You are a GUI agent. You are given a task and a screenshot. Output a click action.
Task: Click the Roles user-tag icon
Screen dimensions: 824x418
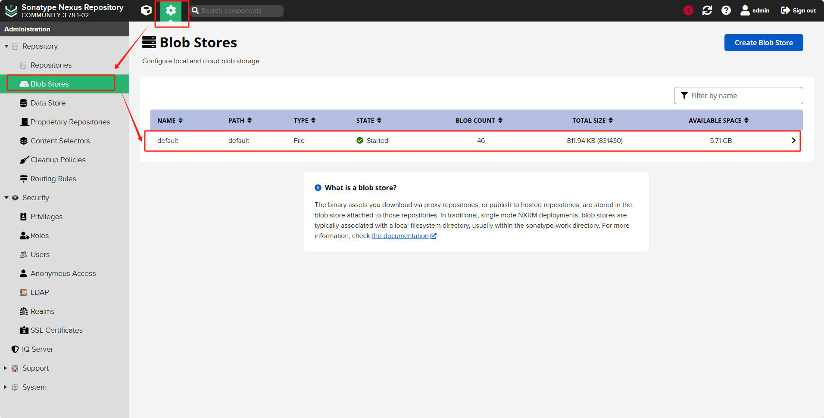(x=24, y=235)
